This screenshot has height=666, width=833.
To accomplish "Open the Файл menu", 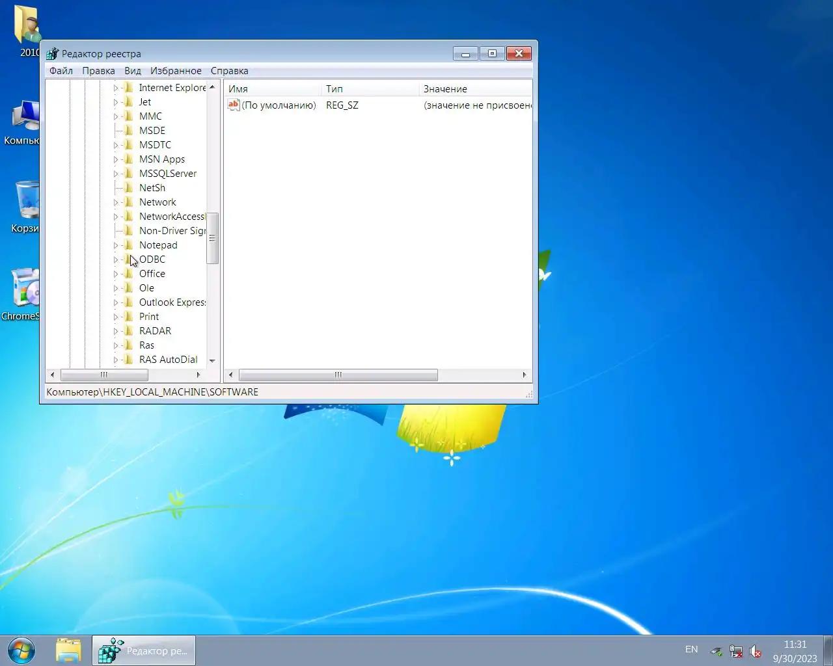I will (x=61, y=71).
